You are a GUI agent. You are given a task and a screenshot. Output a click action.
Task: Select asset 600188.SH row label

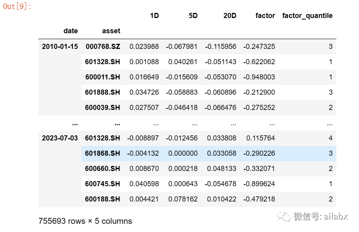102,199
